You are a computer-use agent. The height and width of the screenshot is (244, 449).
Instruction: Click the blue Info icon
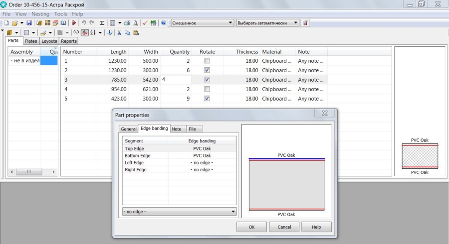pos(109,32)
